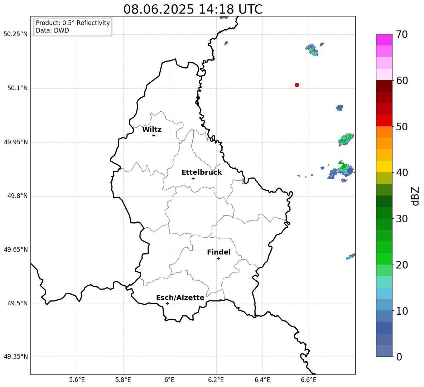Image resolution: width=424 pixels, height=387 pixels.
Task: Click the 'Data: DWD' text
Action: [52, 30]
